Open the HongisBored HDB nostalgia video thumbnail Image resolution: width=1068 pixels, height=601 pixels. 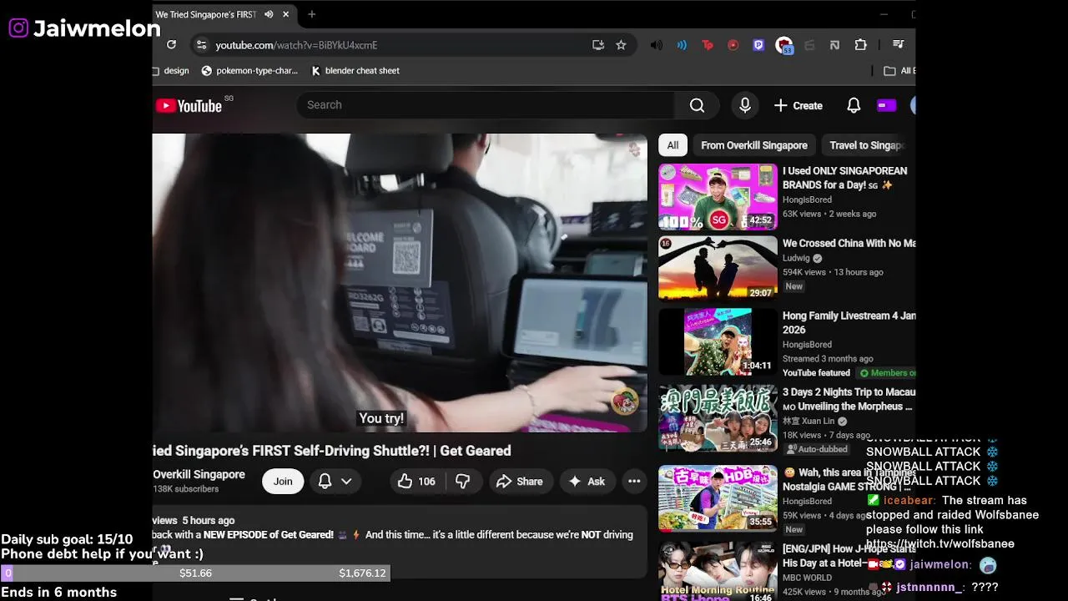[x=718, y=498]
